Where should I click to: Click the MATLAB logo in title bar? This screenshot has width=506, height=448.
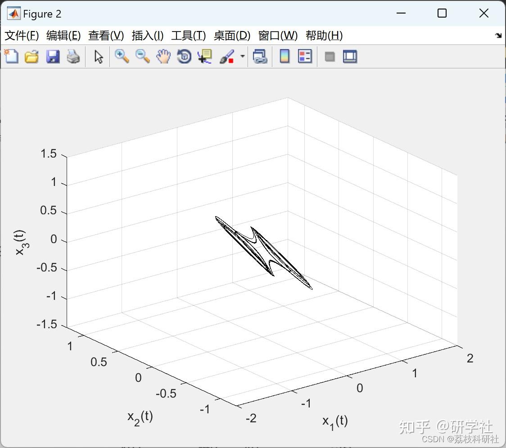point(14,14)
